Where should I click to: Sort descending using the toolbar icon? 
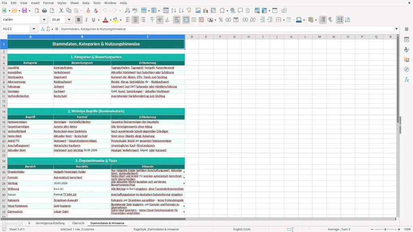tap(181, 10)
